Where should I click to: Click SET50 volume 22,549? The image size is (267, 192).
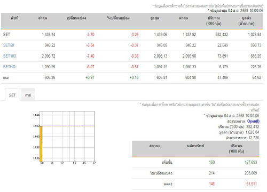[223, 45]
